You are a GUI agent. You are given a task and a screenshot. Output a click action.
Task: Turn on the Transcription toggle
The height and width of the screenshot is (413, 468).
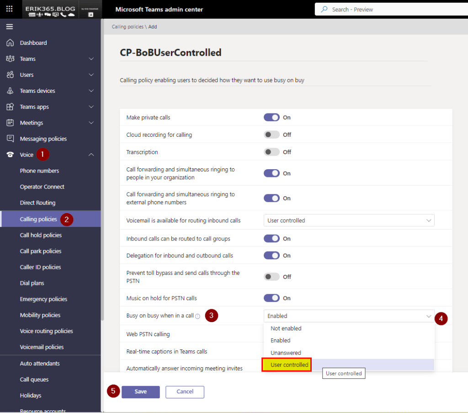tap(271, 152)
